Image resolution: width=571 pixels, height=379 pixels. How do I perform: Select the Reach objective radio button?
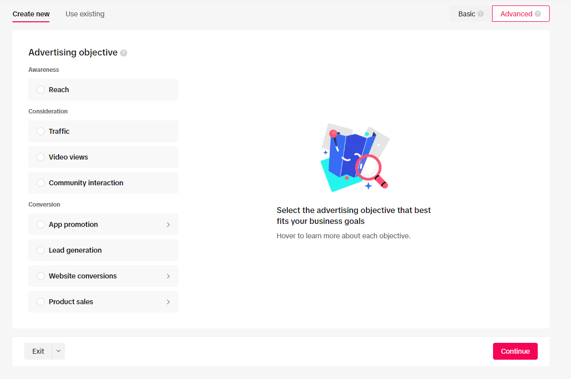pyautogui.click(x=41, y=90)
